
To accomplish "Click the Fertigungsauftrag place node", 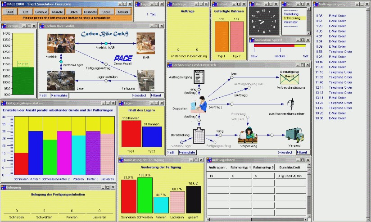I will click(x=106, y=64).
